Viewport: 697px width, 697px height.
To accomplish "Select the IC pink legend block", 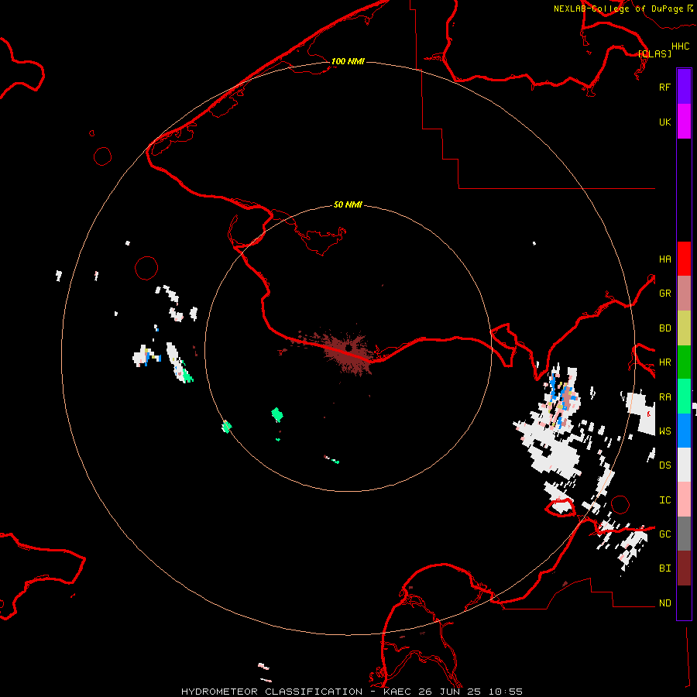I will coord(684,500).
